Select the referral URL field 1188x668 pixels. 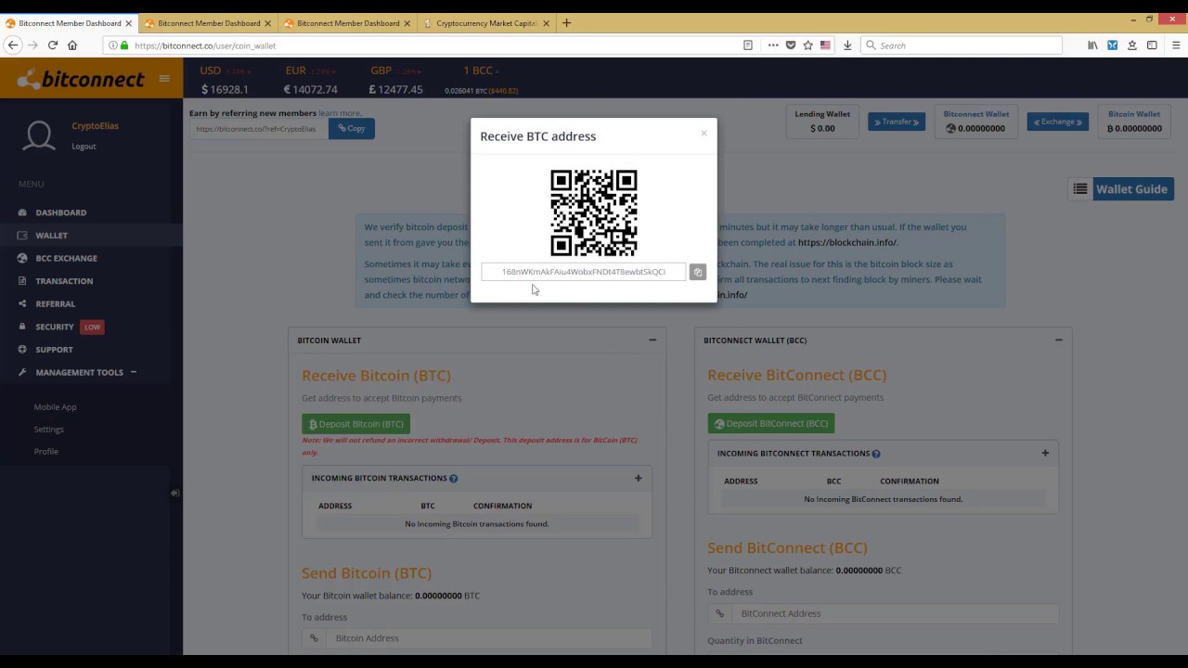(259, 129)
